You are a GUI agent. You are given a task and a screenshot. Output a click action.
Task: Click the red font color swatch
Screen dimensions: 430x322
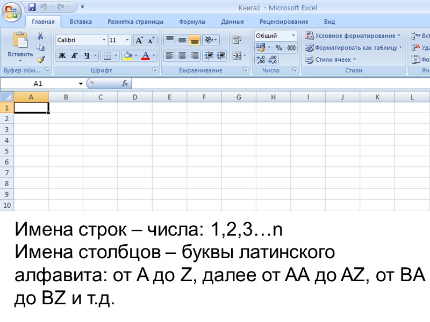coord(146,60)
